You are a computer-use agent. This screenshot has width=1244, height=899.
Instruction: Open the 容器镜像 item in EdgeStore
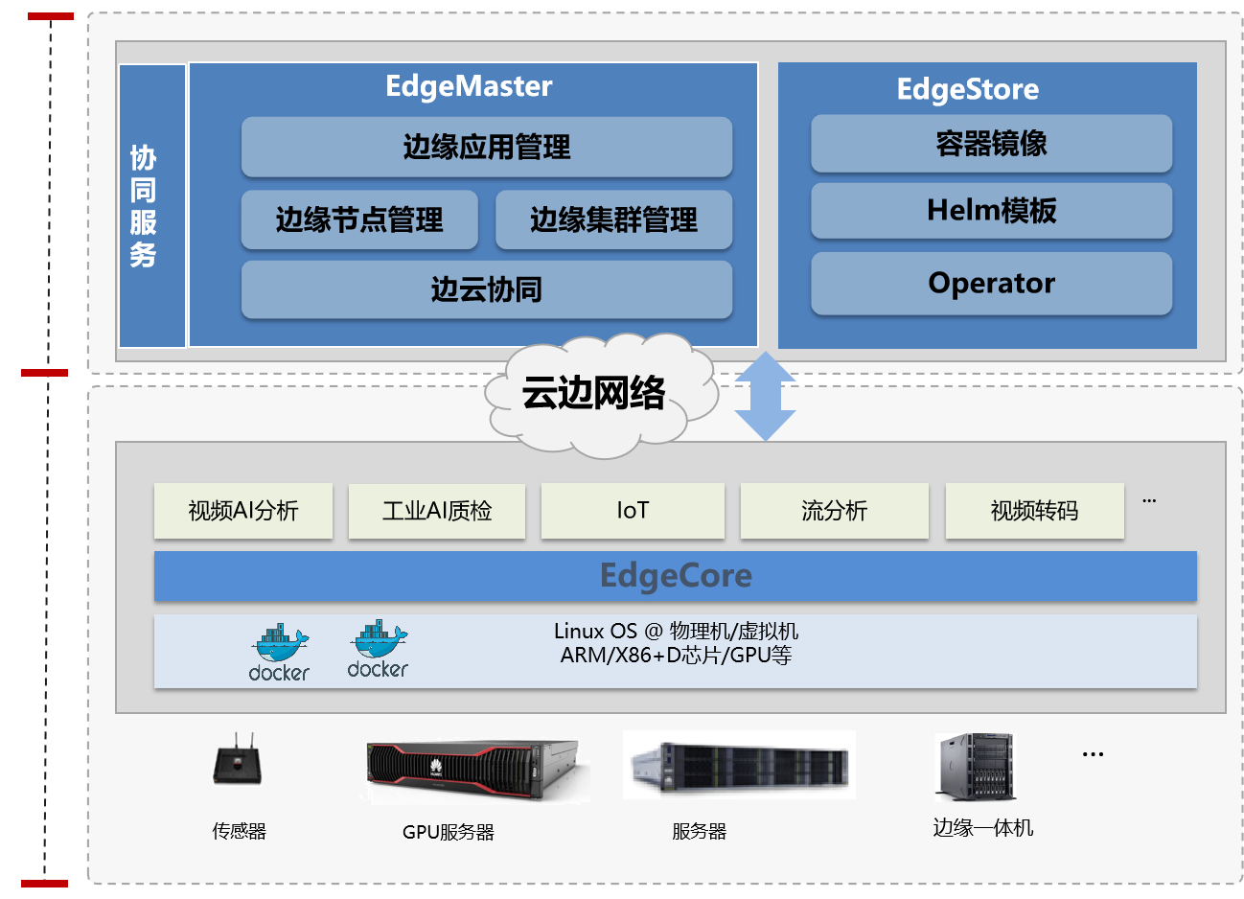[991, 144]
